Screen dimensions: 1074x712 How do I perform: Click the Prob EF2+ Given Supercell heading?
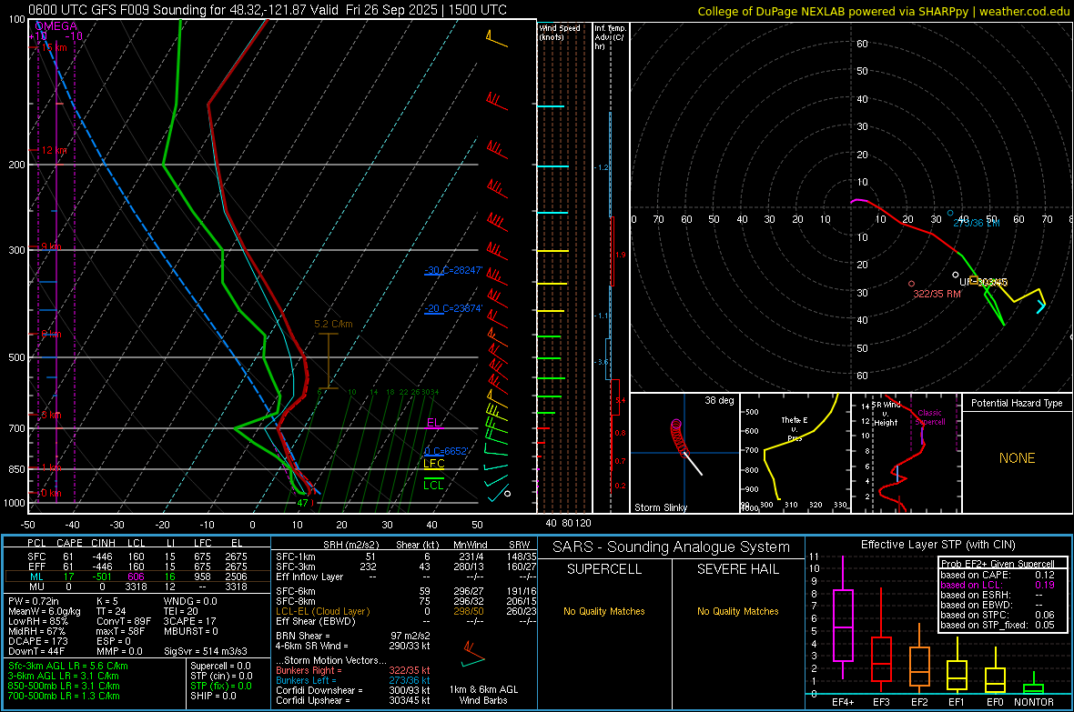click(x=998, y=564)
